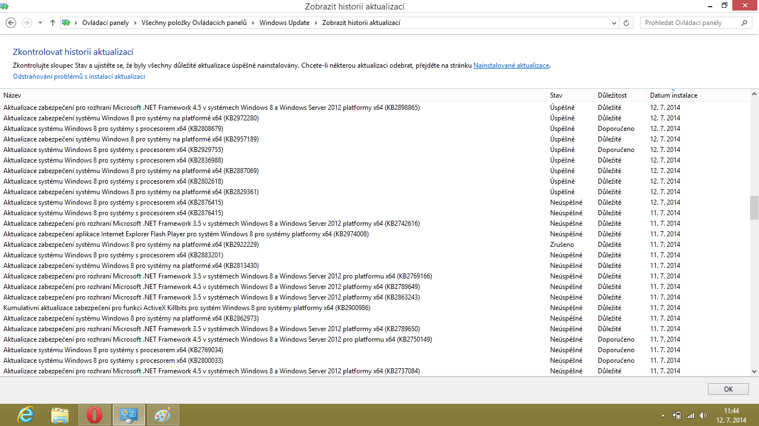Viewport: 759px width, 426px height.
Task: Open Odstraňování problémů s instalací aktualizací link
Action: 79,77
